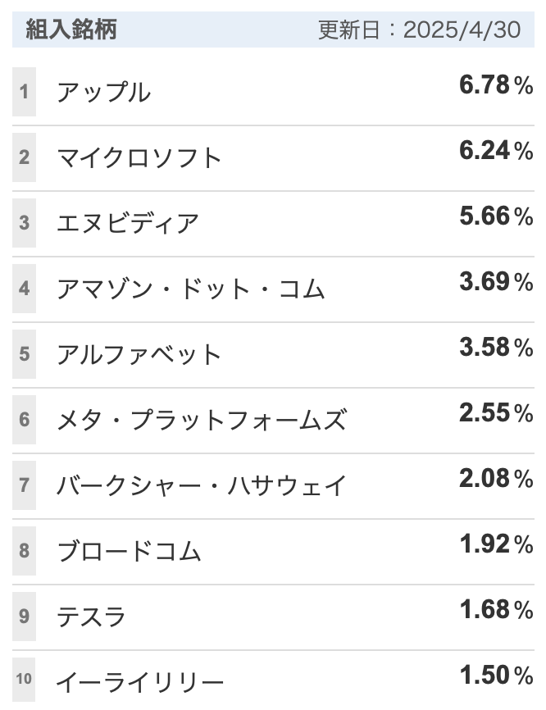Open the アマゾン・ドット・コム entry
Viewport: 546px width, 710px height.
[190, 289]
